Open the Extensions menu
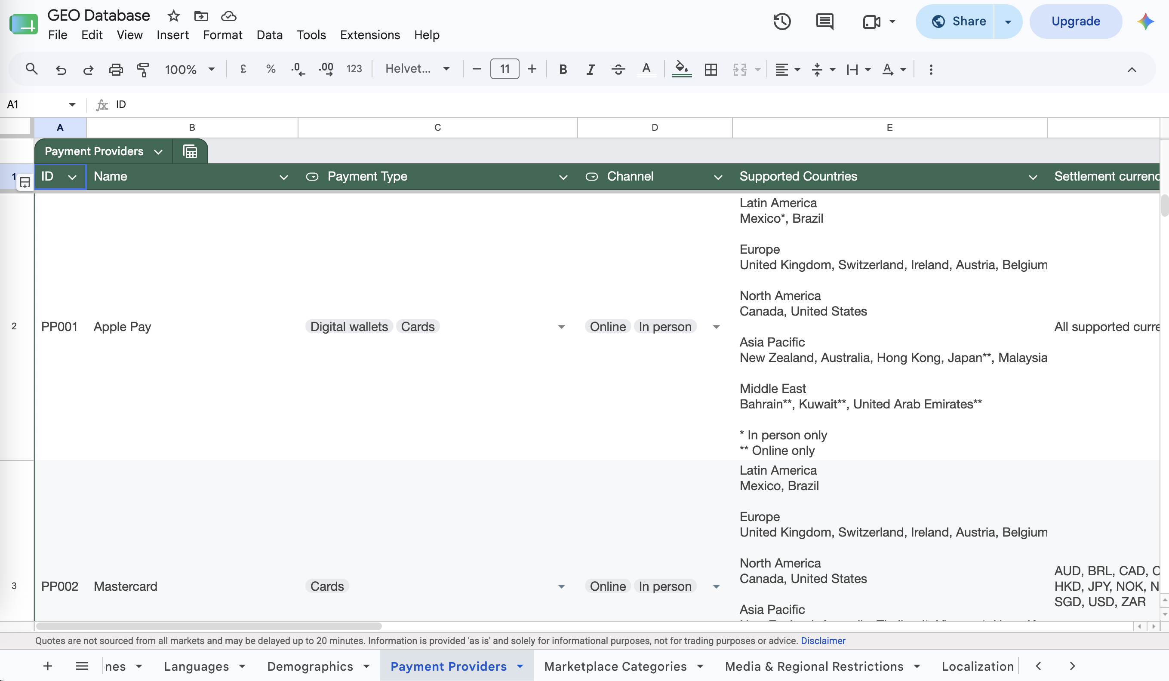Image resolution: width=1169 pixels, height=681 pixels. click(370, 35)
